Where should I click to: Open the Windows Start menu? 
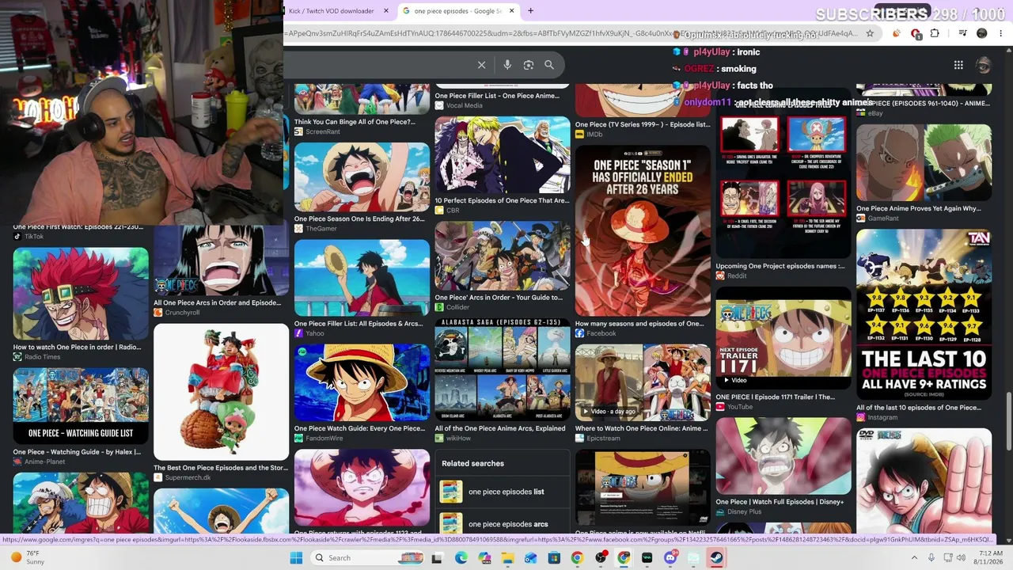tap(296, 558)
